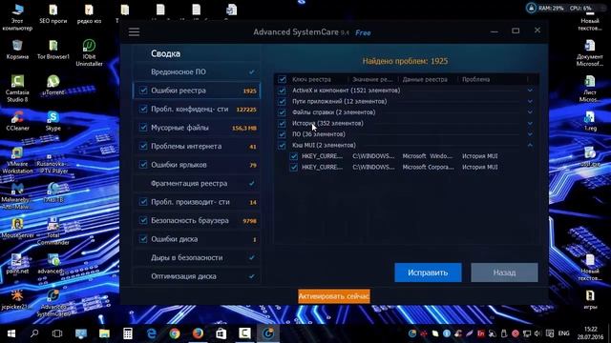Expand ПО (36 элементов) group chevron
Image resolution: width=611 pixels, height=343 pixels.
[x=530, y=134]
